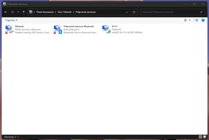Go forward with the right arrow
This screenshot has width=209, height=140.
coord(12,12)
